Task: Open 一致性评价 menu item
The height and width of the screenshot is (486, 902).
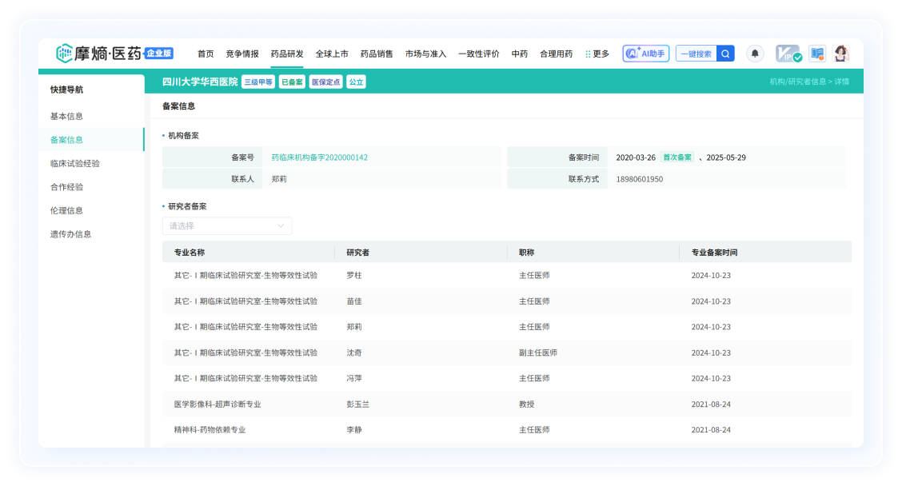Action: (x=479, y=54)
